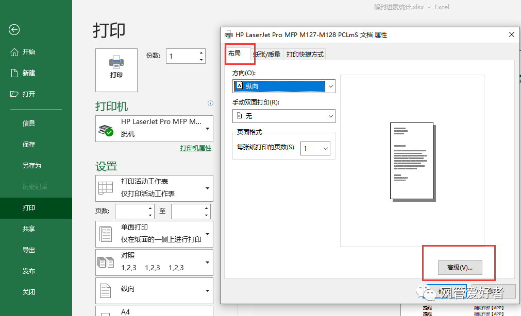Select 打开 in the sidebar
The image size is (521, 316).
[23, 94]
